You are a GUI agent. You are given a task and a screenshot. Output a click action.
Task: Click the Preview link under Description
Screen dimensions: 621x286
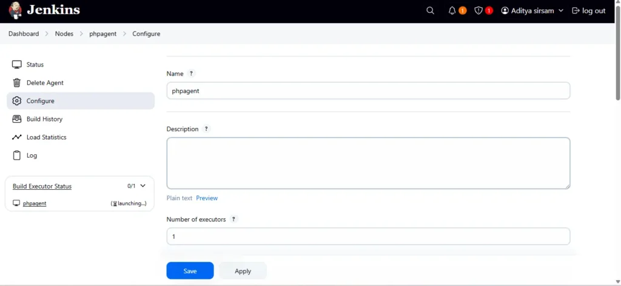207,198
